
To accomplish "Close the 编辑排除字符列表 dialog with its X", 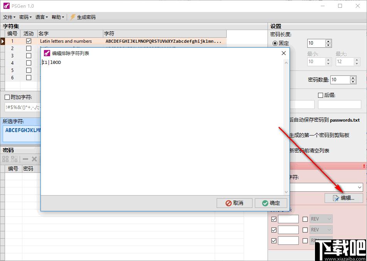I will click(x=284, y=53).
